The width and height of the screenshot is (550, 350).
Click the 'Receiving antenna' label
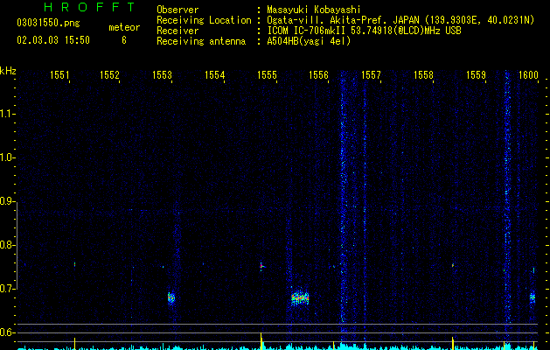point(201,41)
